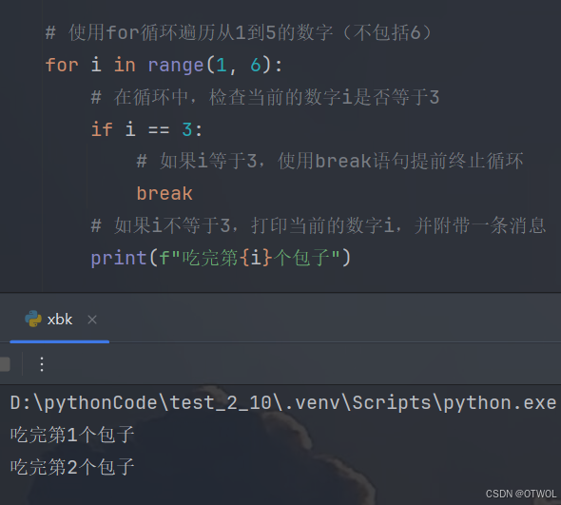Click the print function name

pyautogui.click(x=119, y=258)
